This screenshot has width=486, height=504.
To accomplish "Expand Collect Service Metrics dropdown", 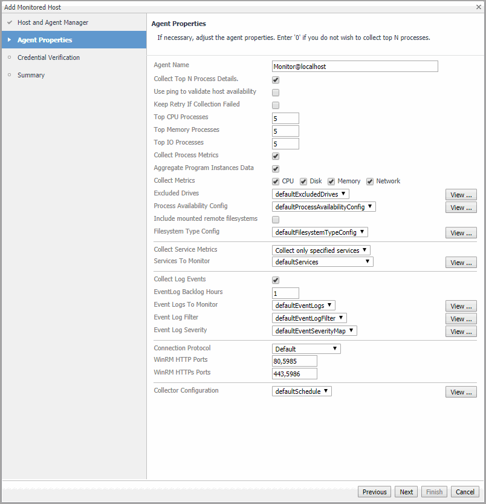I will (x=321, y=250).
